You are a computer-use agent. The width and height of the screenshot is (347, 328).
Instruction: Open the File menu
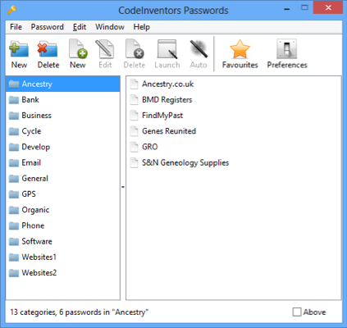[16, 27]
